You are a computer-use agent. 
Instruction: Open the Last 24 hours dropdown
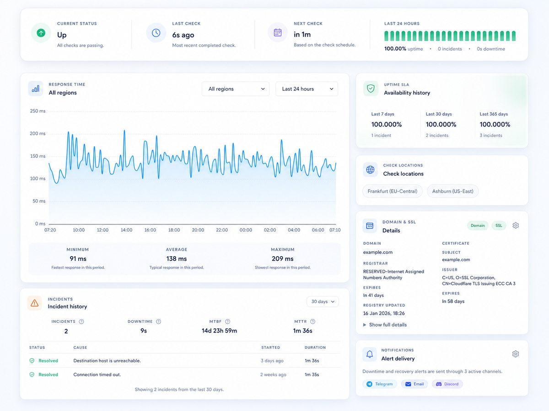click(x=307, y=89)
